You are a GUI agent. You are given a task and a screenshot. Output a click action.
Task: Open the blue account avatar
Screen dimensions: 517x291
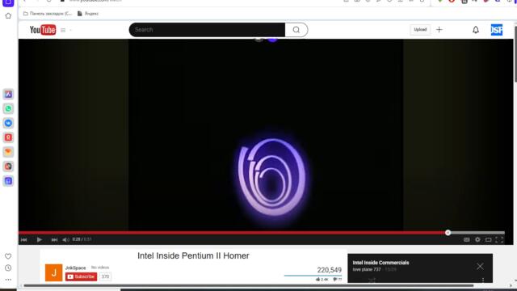tap(497, 30)
